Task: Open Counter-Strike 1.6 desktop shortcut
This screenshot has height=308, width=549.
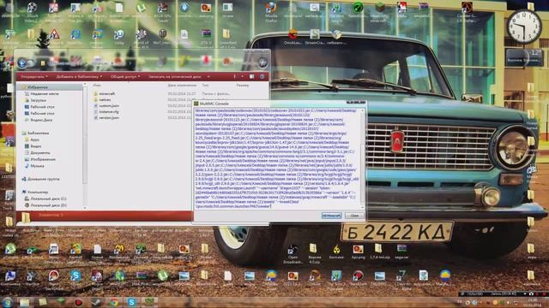Action: [x=467, y=11]
